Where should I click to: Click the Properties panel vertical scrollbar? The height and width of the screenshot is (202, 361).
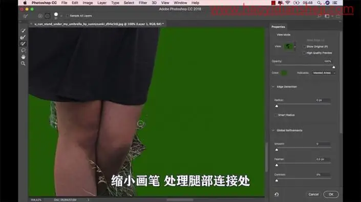[341, 83]
